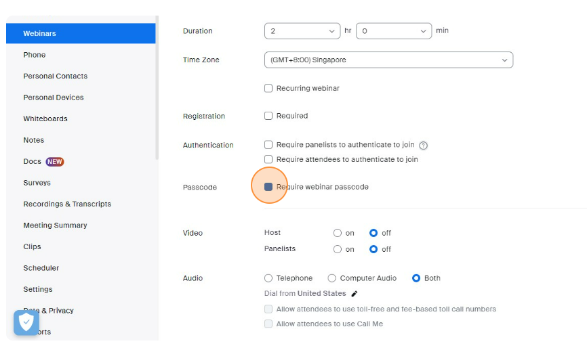Turn Host video on
Image resolution: width=587 pixels, height=350 pixels.
(338, 233)
